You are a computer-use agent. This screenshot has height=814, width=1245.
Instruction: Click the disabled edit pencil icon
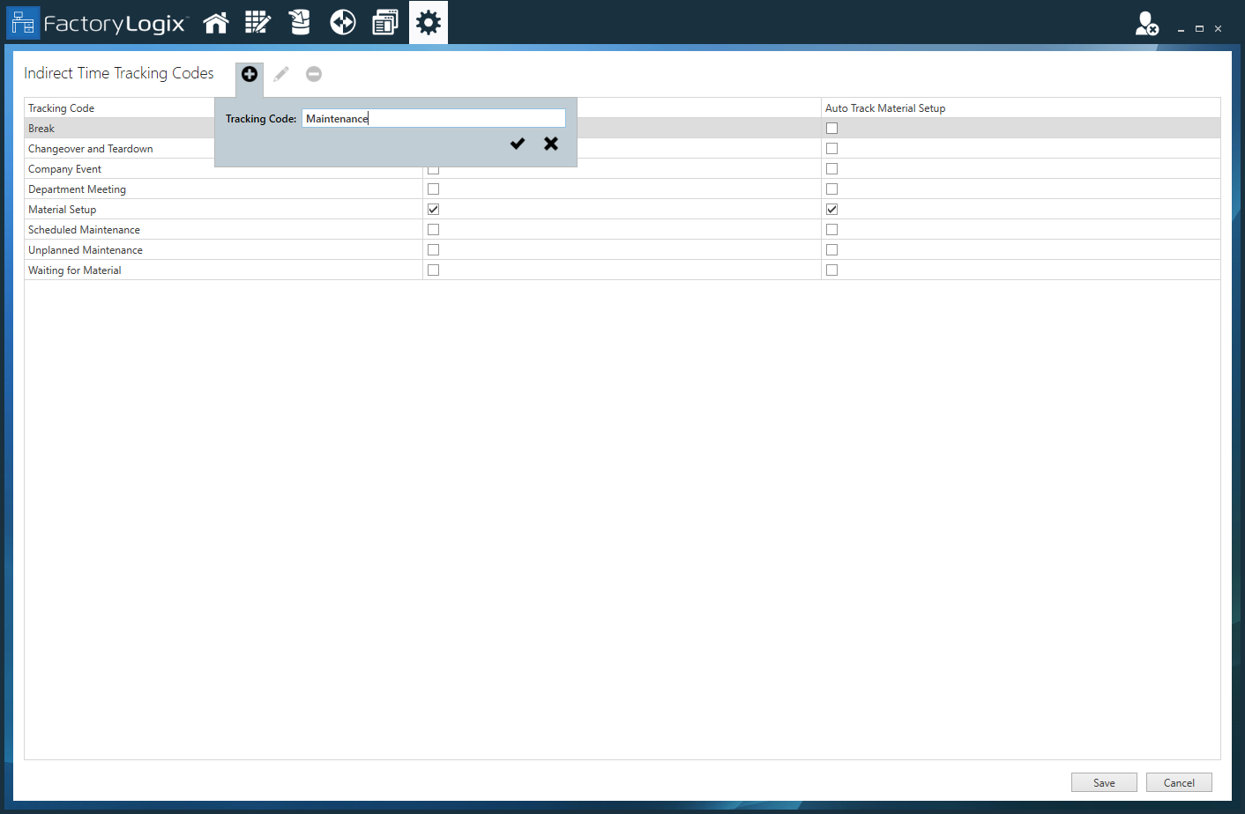click(x=280, y=74)
